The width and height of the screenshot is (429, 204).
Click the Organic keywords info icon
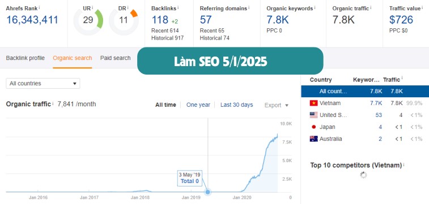coord(315,7)
